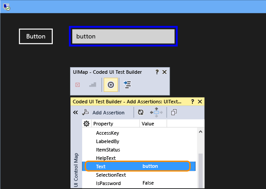
Task: Click the Value column header
Action: tap(153, 124)
